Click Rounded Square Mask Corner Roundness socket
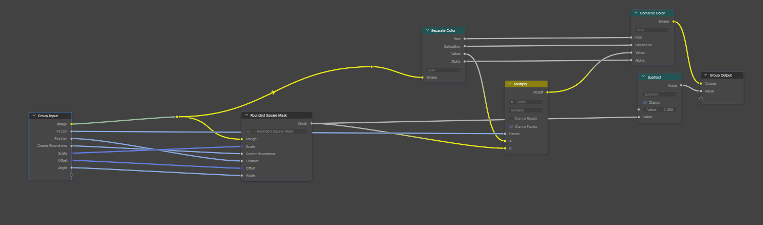 click(241, 154)
